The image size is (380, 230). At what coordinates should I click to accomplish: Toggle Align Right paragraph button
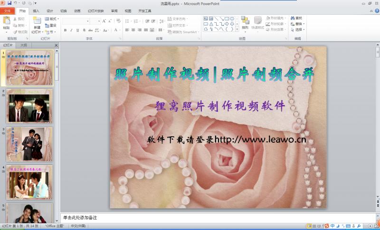pyautogui.click(x=139, y=30)
